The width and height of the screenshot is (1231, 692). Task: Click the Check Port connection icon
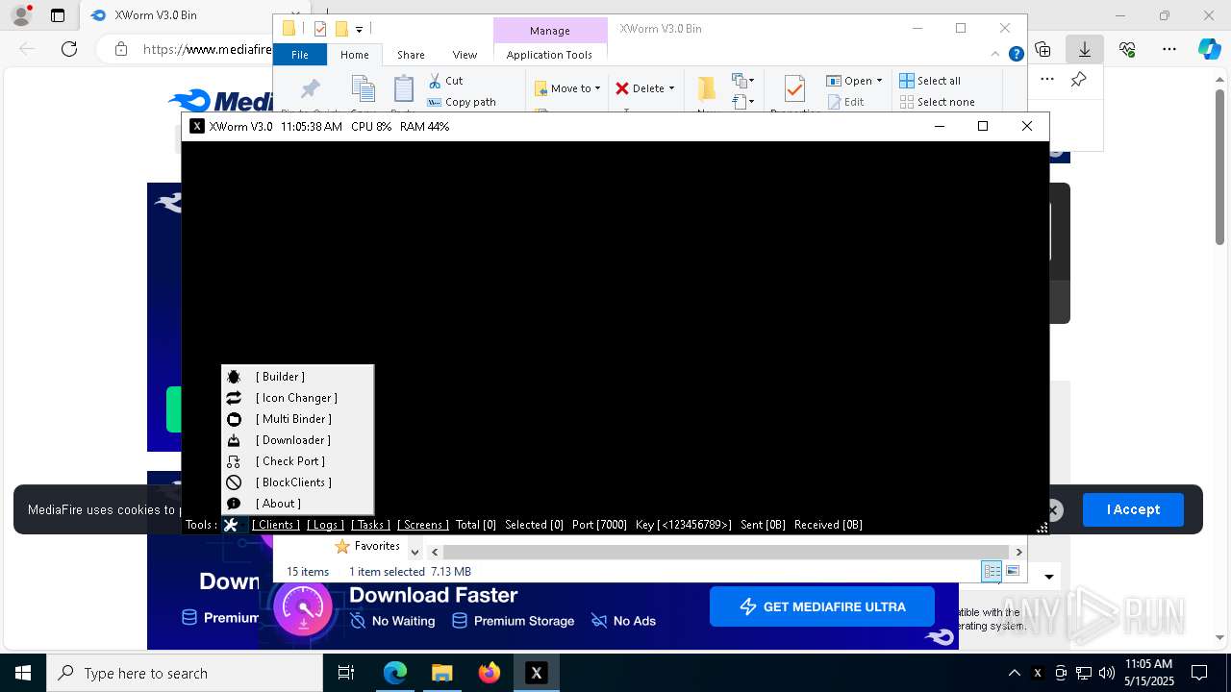coord(234,461)
